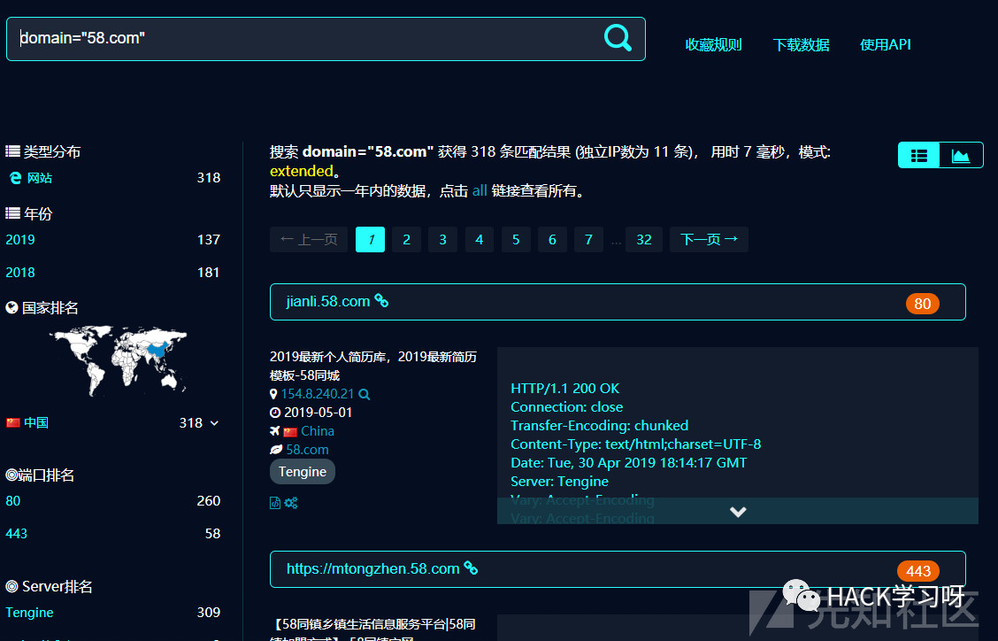Viewport: 998px width, 641px height.
Task: Click the world map thumbnail
Action: click(119, 360)
